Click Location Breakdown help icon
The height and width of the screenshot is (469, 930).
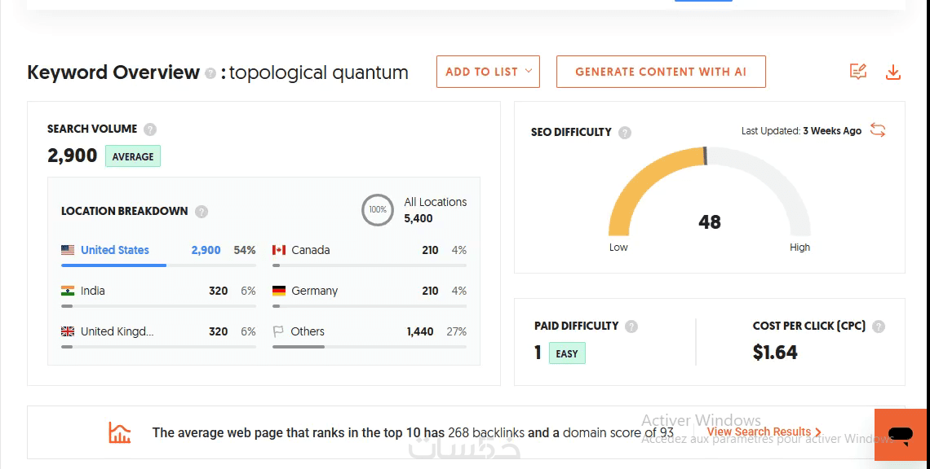(x=201, y=212)
